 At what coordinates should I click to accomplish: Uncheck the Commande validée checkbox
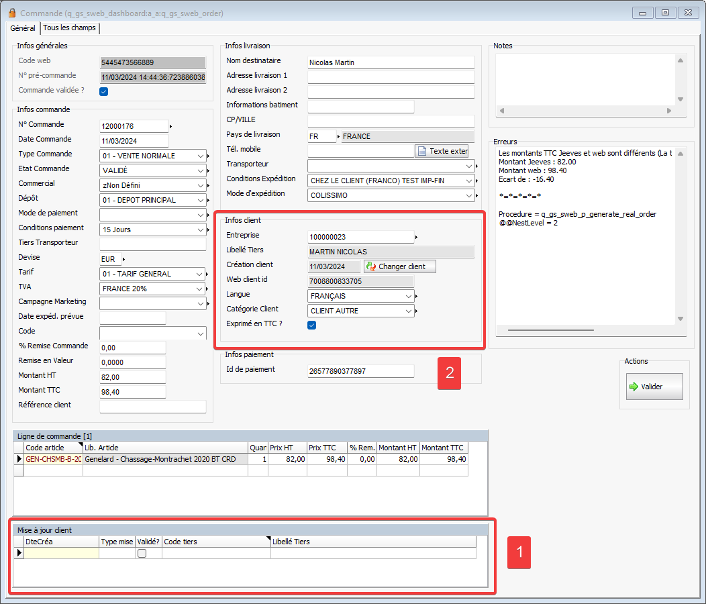tap(104, 92)
